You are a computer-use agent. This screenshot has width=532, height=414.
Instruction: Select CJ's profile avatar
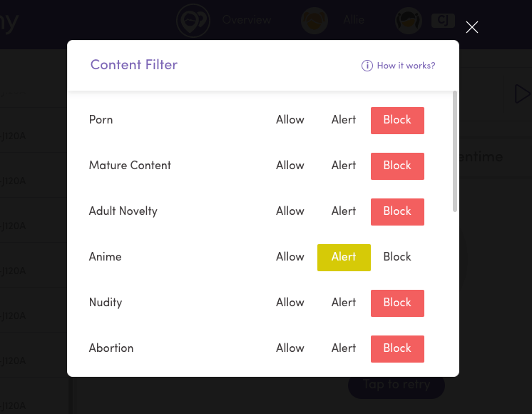409,20
